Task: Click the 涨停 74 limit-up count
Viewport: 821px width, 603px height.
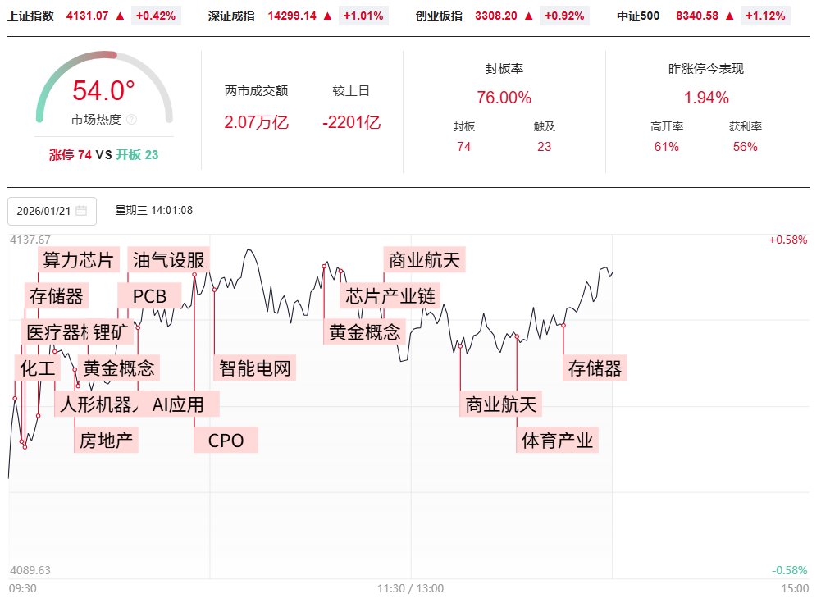Action: [x=71, y=154]
